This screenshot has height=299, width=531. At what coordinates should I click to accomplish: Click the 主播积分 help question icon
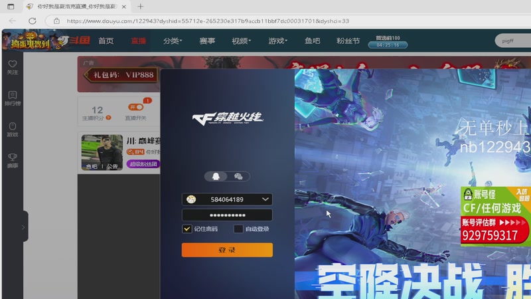pyautogui.click(x=108, y=118)
